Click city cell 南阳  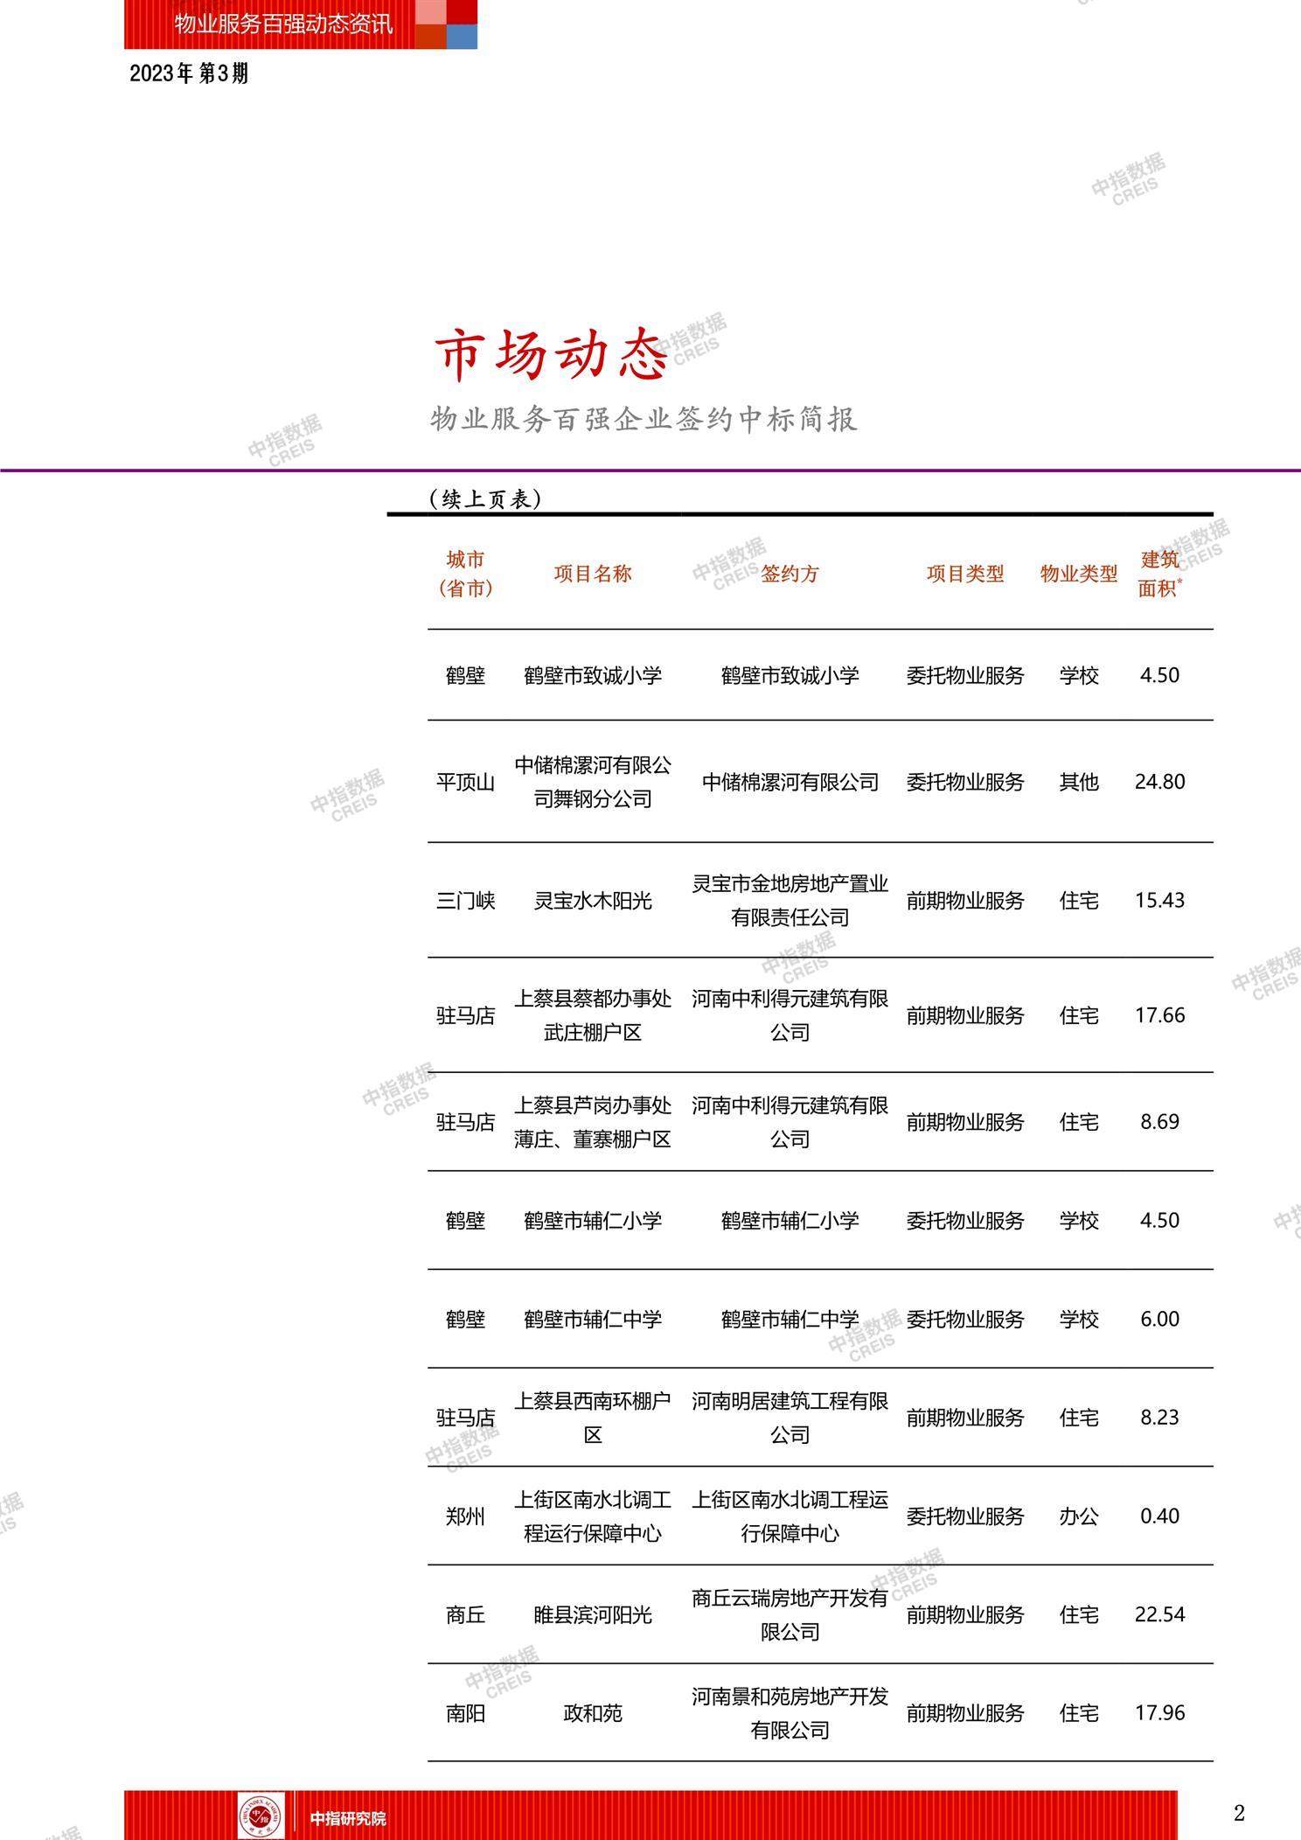[x=465, y=1713]
